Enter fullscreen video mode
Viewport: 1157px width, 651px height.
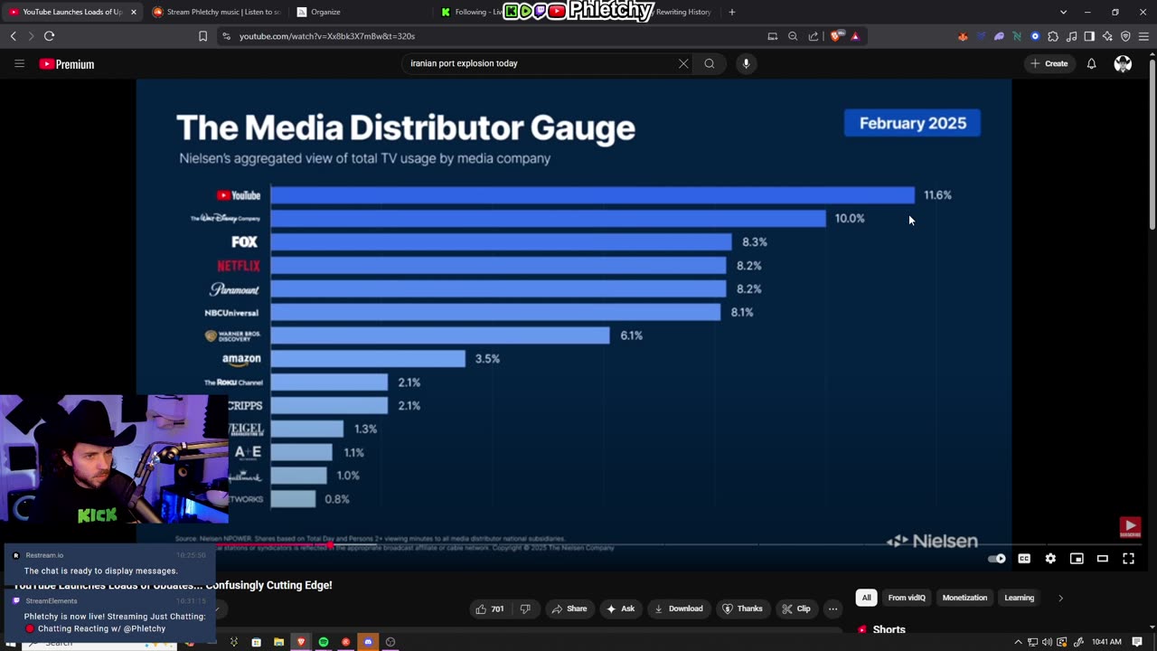(x=1129, y=559)
